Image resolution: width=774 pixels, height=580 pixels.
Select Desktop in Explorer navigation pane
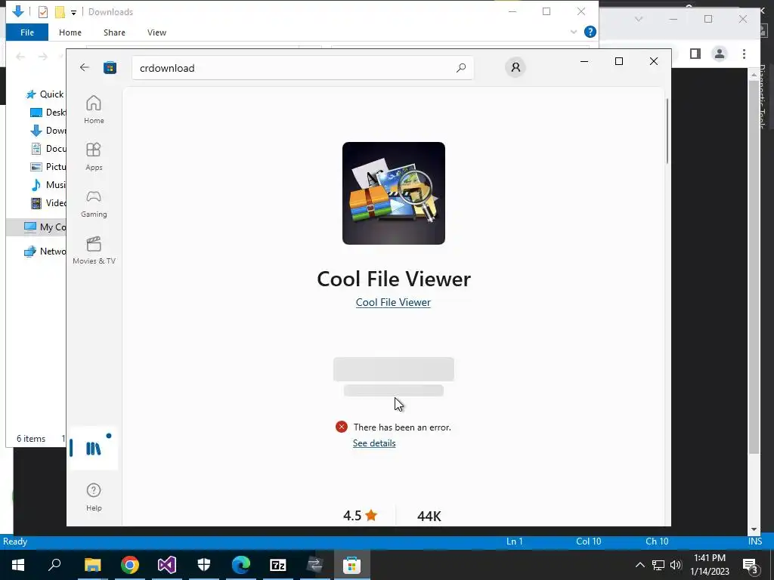pyautogui.click(x=48, y=113)
